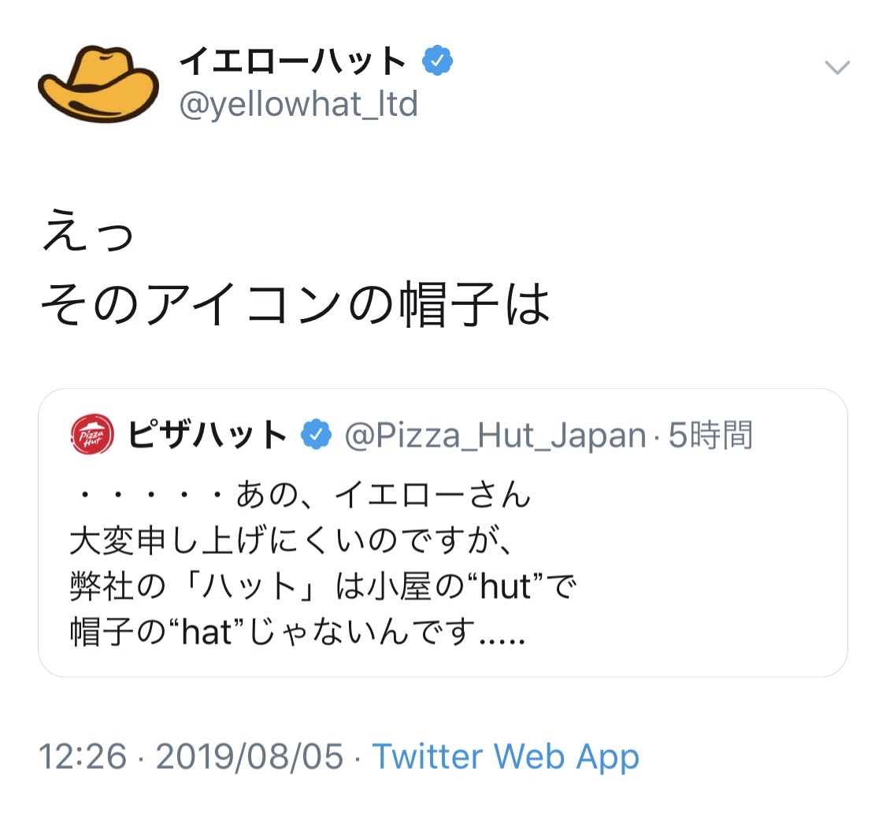The height and width of the screenshot is (813, 886).
Task: Open the Twitter Web App source link
Action: click(505, 757)
